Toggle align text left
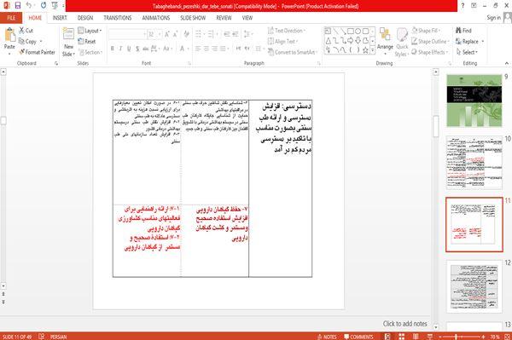Image resolution: width=512 pixels, height=340 pixels. pyautogui.click(x=198, y=49)
